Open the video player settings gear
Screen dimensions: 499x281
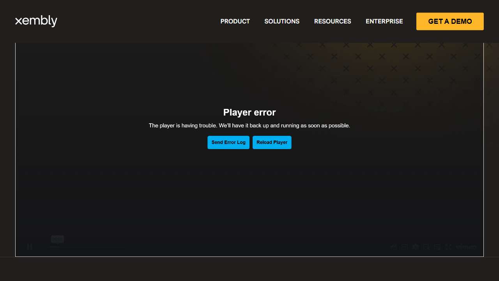click(416, 247)
